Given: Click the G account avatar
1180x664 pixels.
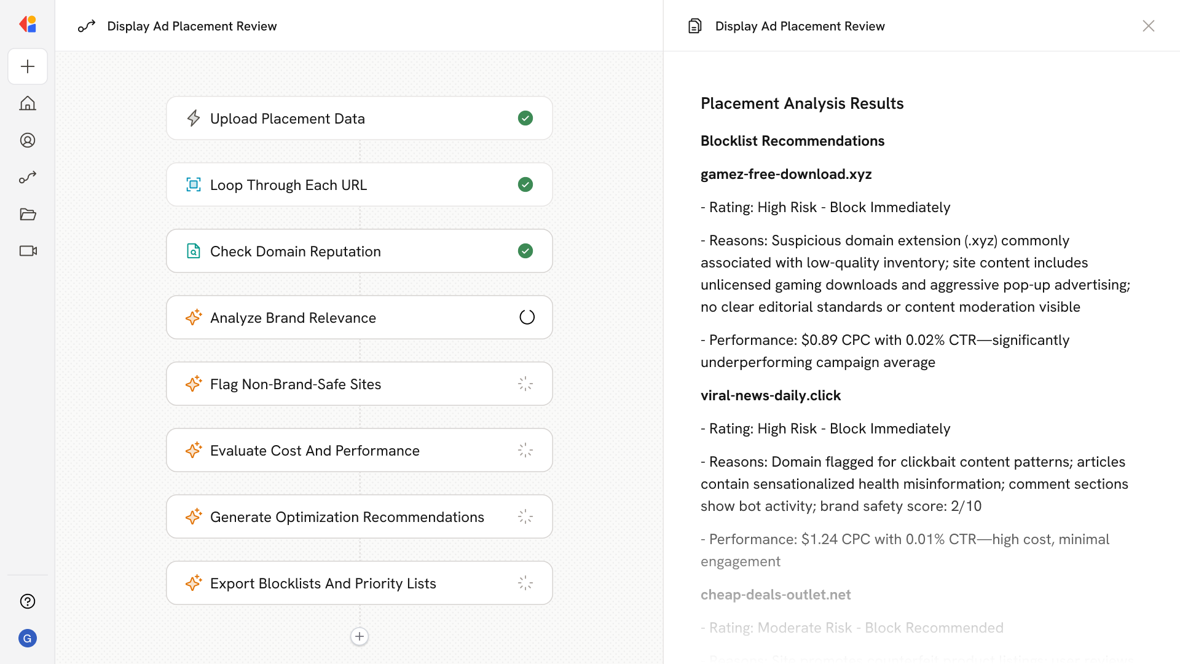Looking at the screenshot, I should pyautogui.click(x=28, y=638).
